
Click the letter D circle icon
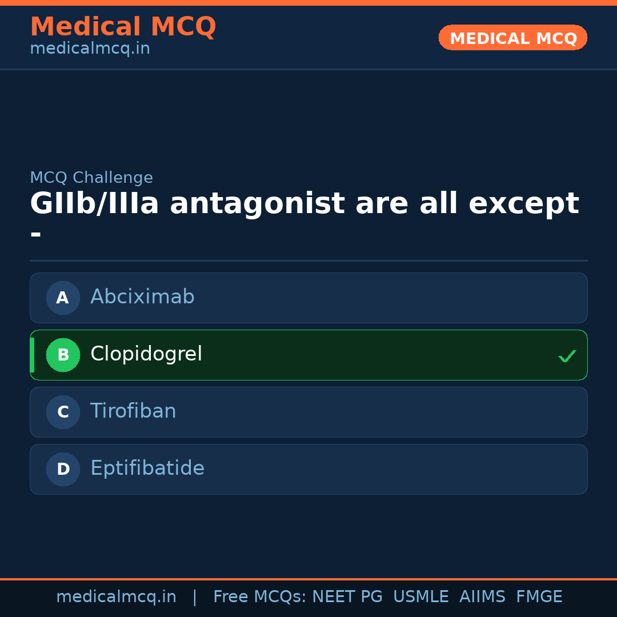pyautogui.click(x=63, y=469)
